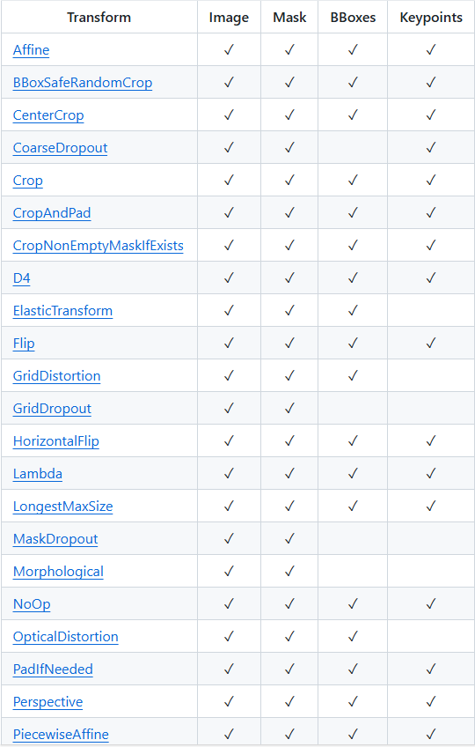
Task: Click the GridDropout link
Action: coord(52,409)
